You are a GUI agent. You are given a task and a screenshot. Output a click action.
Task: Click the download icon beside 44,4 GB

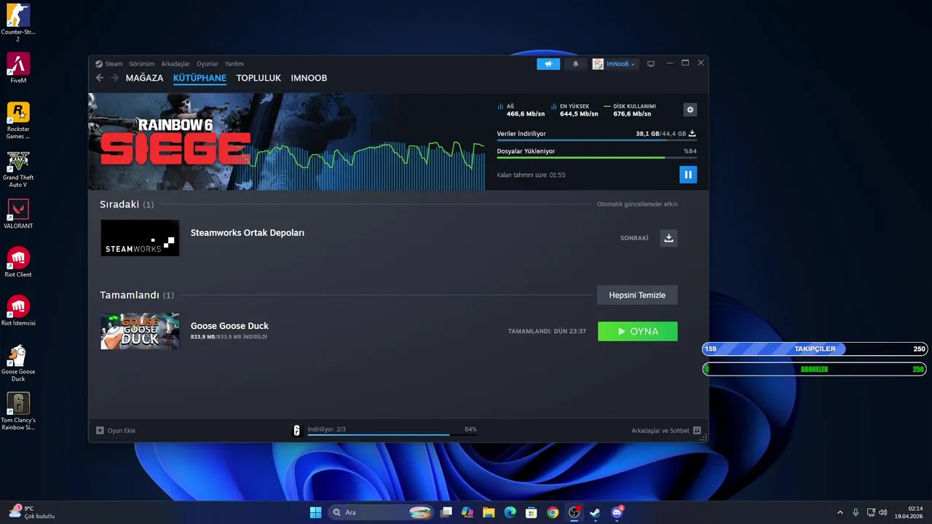(692, 133)
